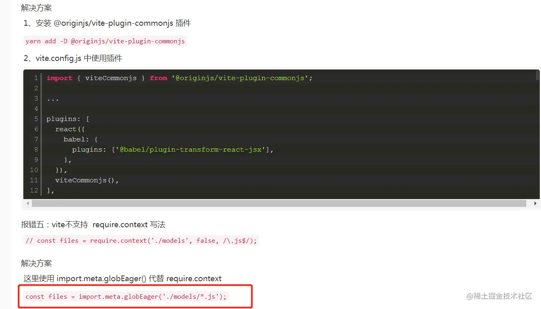Click the '@babel/plugin-transform-react-jsx' plugins line
This screenshot has width=541, height=309.
click(x=173, y=150)
